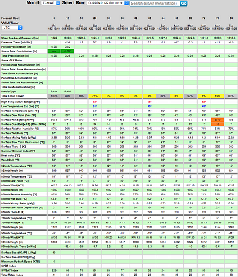Select forecast hour 24 column header
Viewport: 238px width, 277px height.
pyautogui.click(x=95, y=18)
